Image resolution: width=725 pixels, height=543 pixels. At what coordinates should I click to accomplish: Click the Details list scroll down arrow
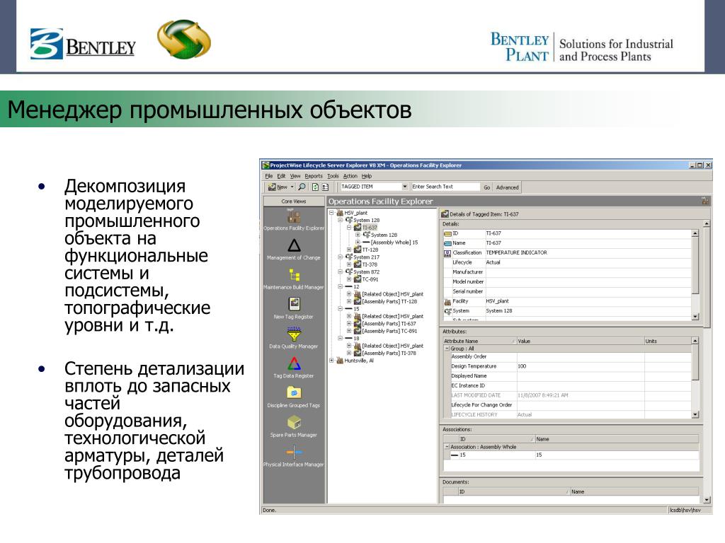click(695, 317)
